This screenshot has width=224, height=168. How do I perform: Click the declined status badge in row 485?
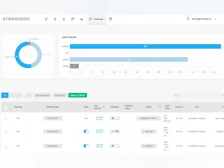tap(149, 131)
